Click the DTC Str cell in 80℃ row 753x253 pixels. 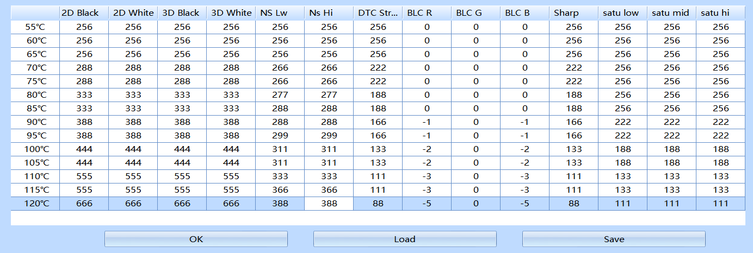378,95
